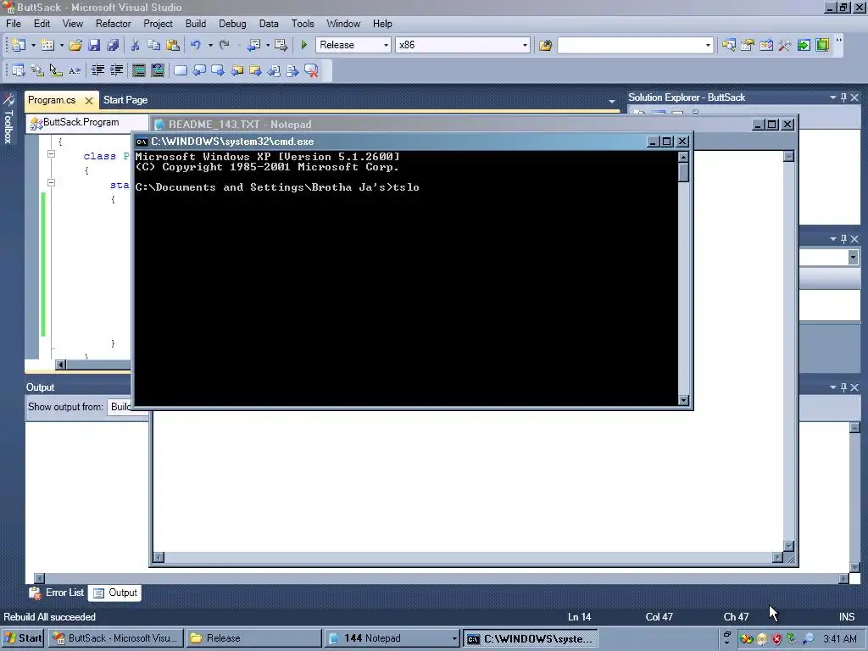The height and width of the screenshot is (651, 868).
Task: Click the Display Parameter Info icon
Action: (x=37, y=70)
